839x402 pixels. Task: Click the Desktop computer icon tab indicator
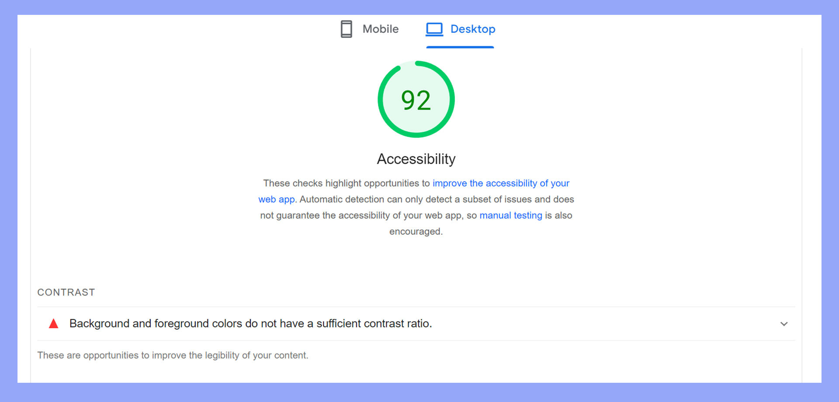point(434,29)
